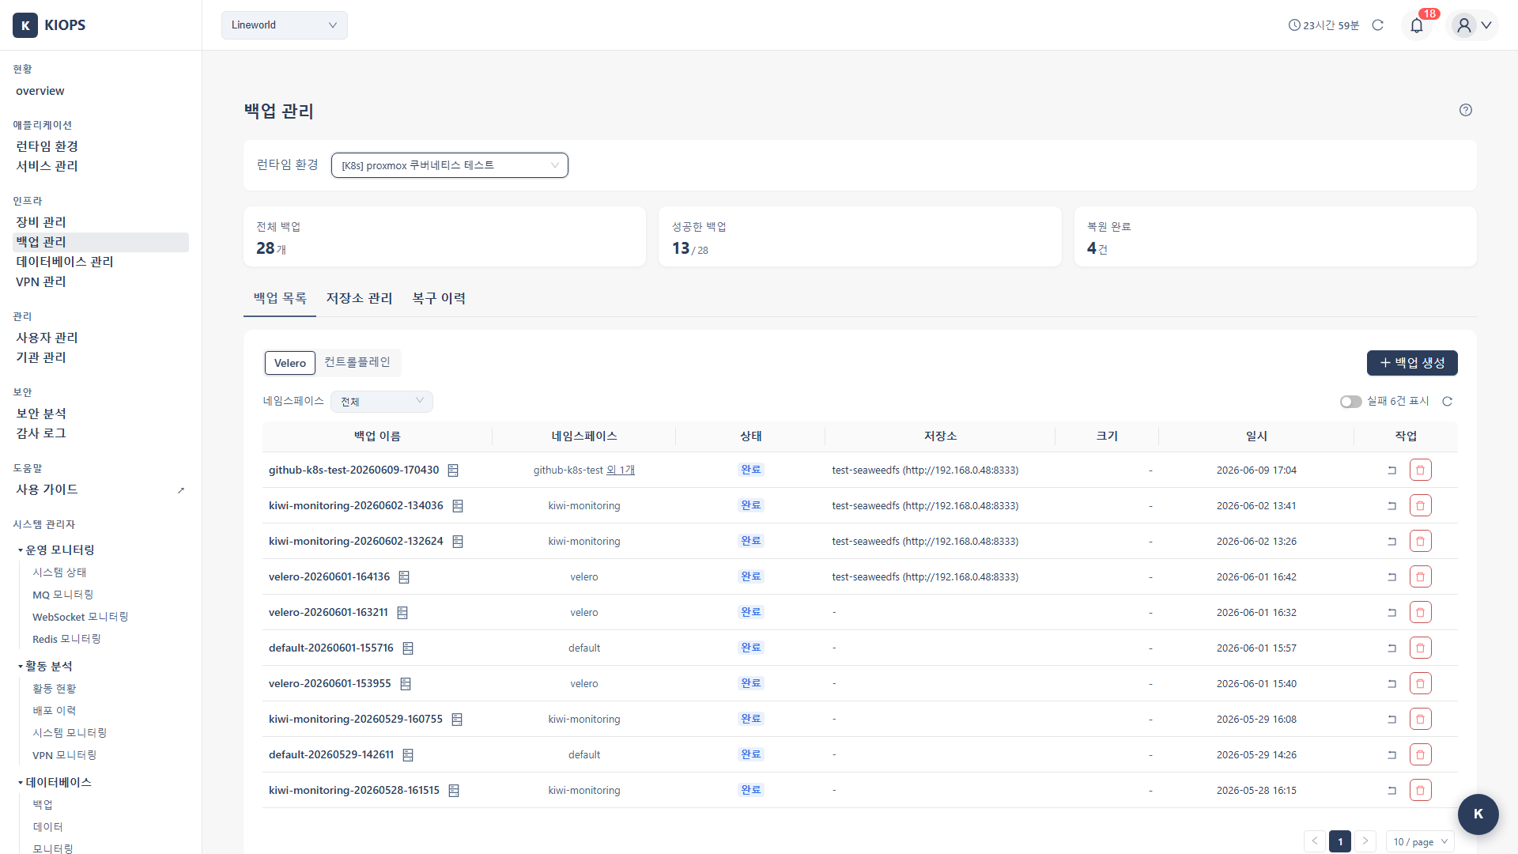View details document icon for github-k8s-test-20260609-170430
Image resolution: width=1518 pixels, height=854 pixels.
tap(453, 470)
